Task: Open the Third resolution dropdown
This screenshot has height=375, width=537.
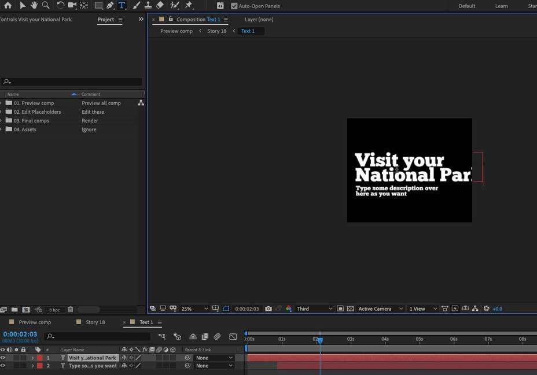Action: [x=314, y=309]
